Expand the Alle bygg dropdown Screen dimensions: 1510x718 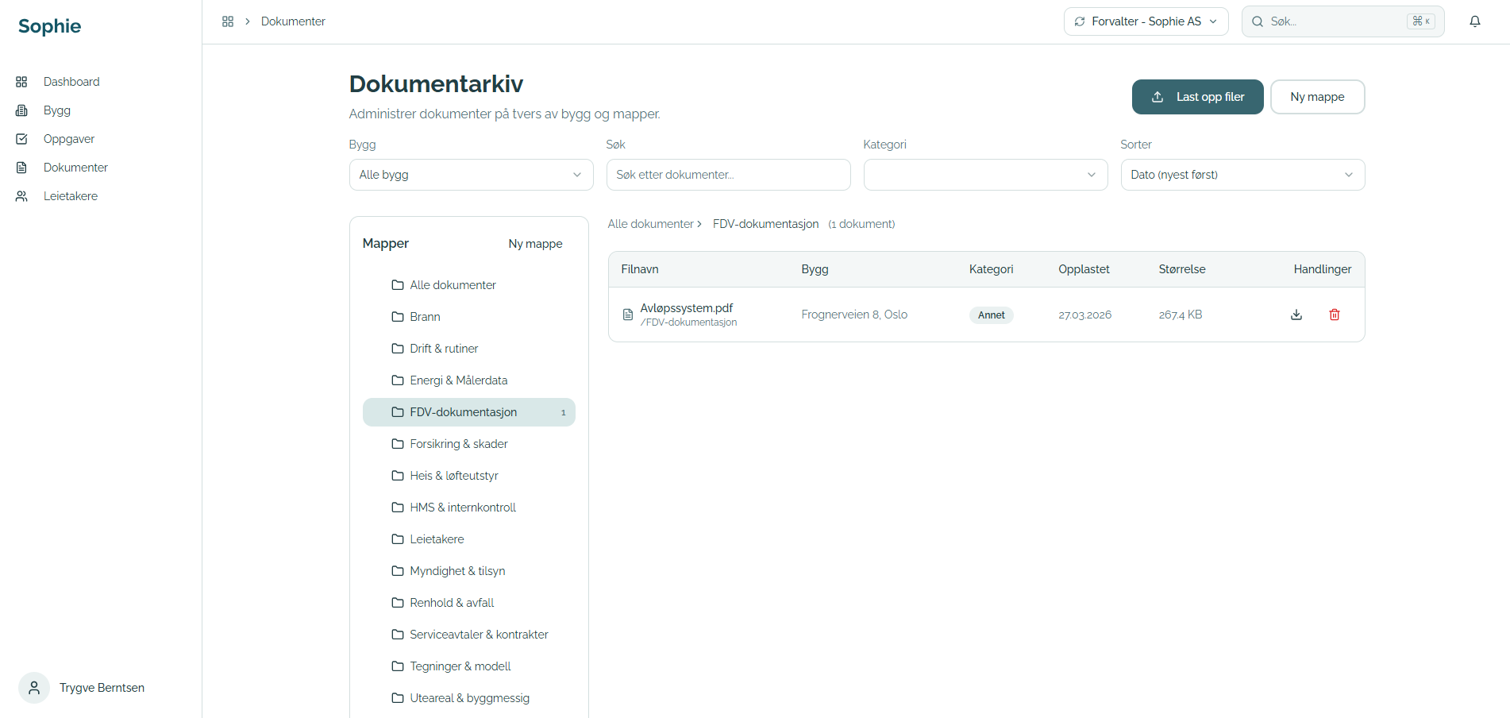point(472,175)
